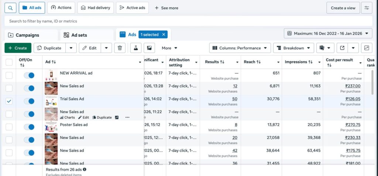Open the date range picker dropdown
The image size is (378, 176).
(327, 34)
